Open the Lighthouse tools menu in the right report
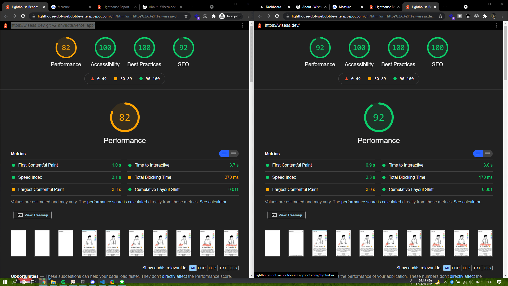Viewport: 508px width, 286px height. coord(497,25)
